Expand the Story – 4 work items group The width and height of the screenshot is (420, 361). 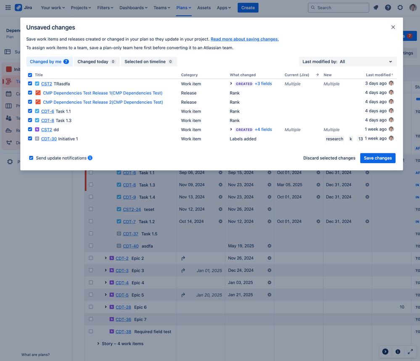[98, 343]
